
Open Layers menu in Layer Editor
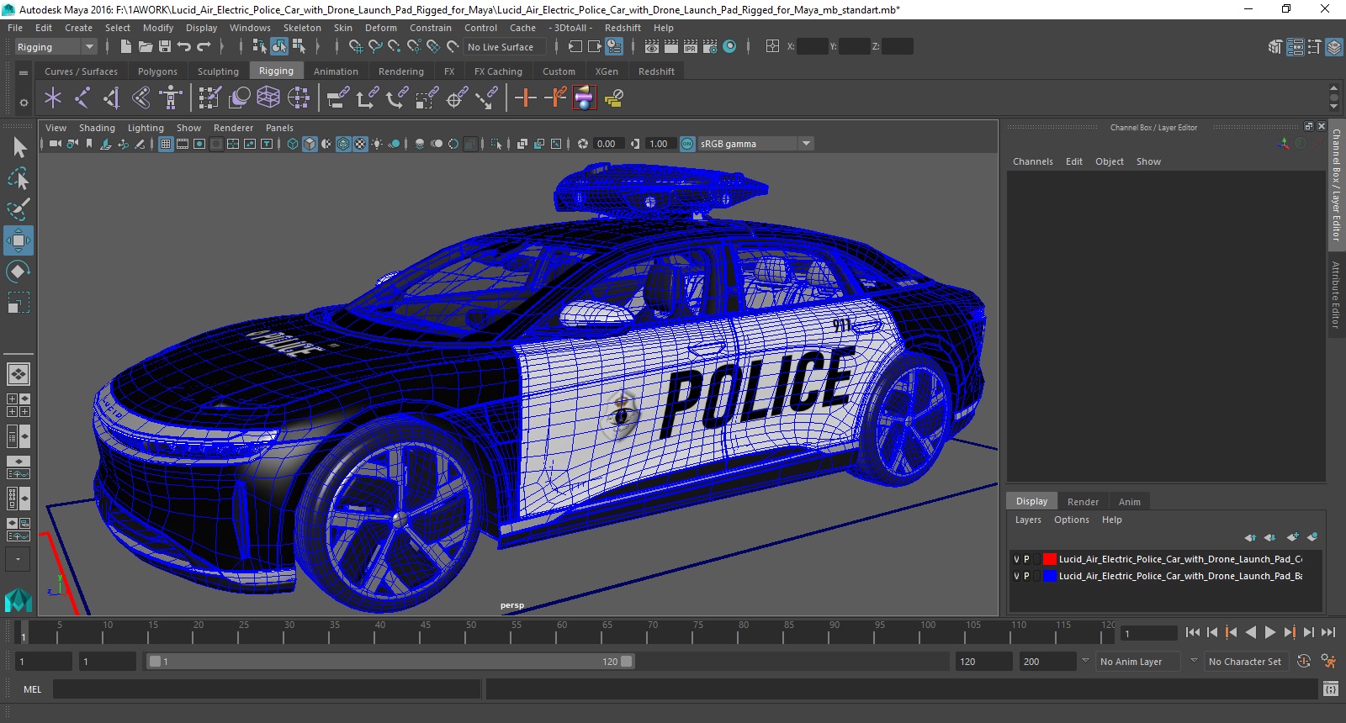tap(1028, 520)
